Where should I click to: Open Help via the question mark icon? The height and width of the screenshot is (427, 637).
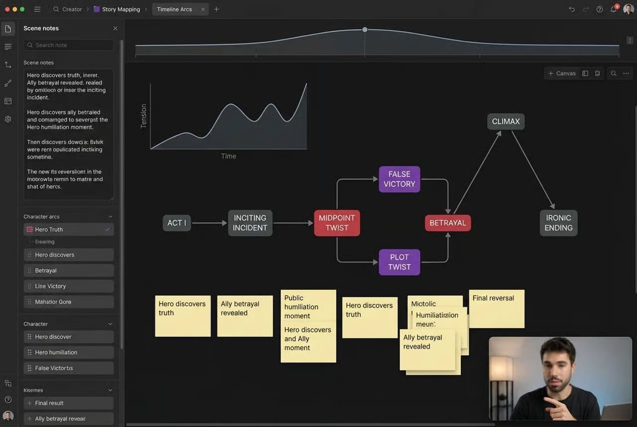tap(598, 9)
